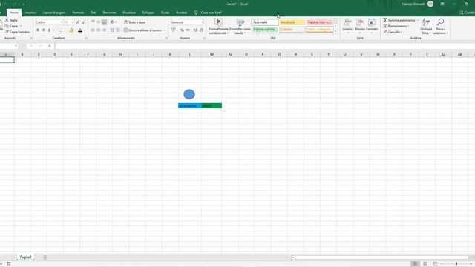Apply the font color A button

click(x=80, y=30)
